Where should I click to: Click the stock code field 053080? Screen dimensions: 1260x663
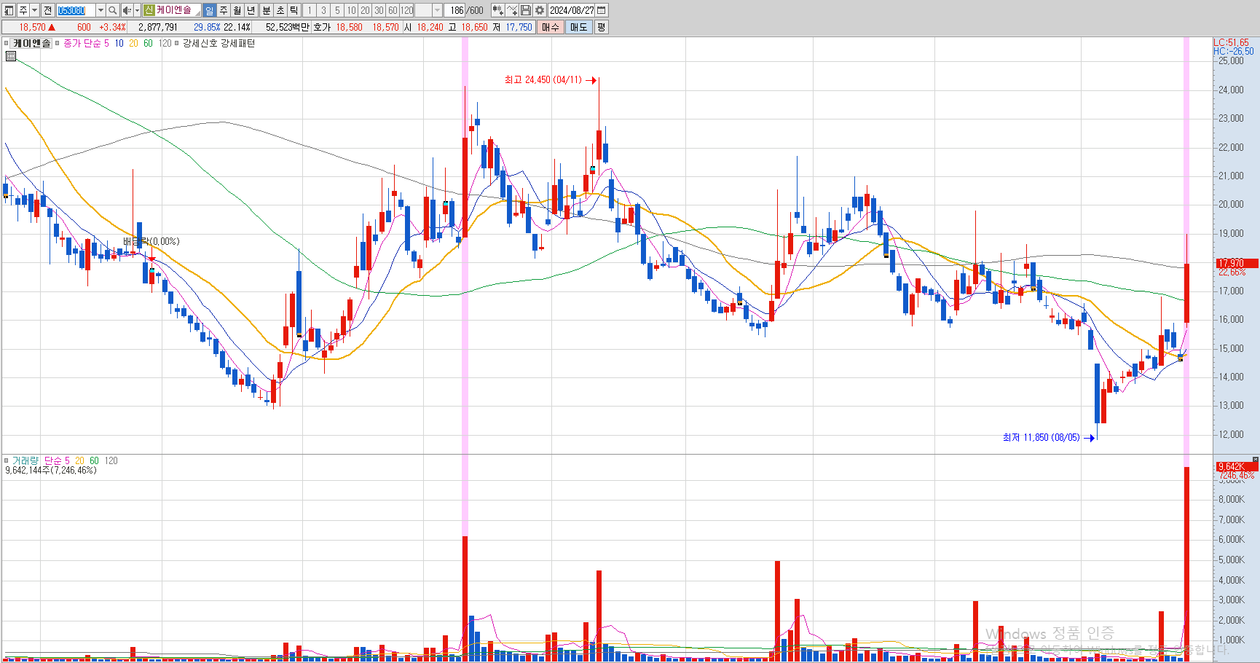coord(76,10)
